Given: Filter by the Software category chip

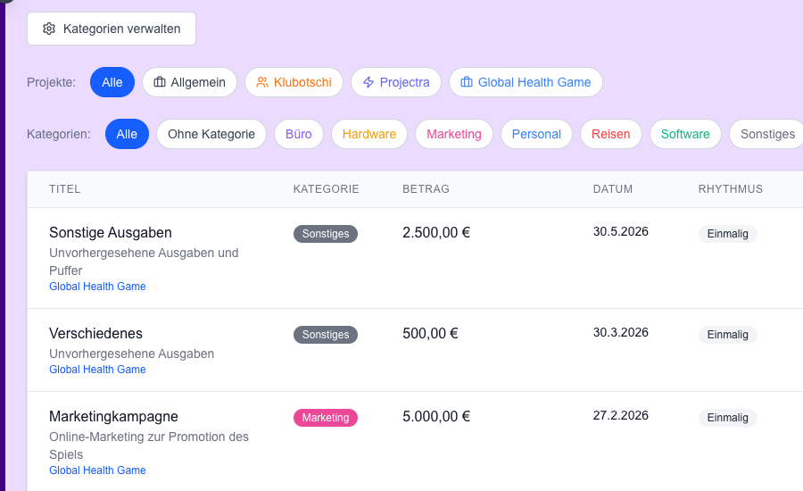Looking at the screenshot, I should 685,134.
